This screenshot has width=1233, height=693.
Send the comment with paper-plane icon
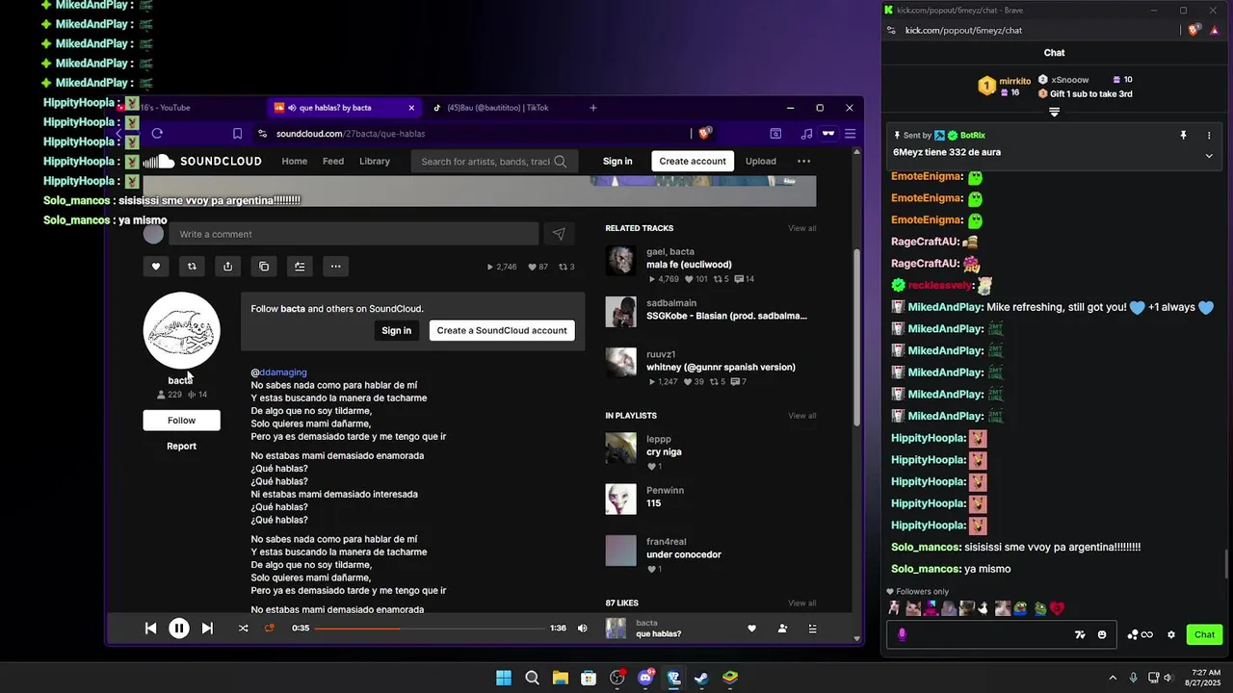pyautogui.click(x=559, y=234)
